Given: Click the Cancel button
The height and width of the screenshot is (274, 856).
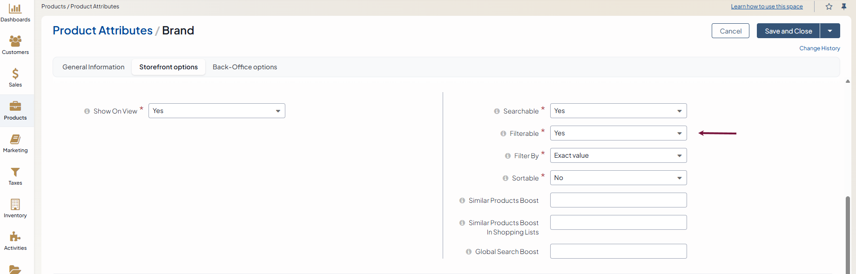Looking at the screenshot, I should [x=730, y=31].
